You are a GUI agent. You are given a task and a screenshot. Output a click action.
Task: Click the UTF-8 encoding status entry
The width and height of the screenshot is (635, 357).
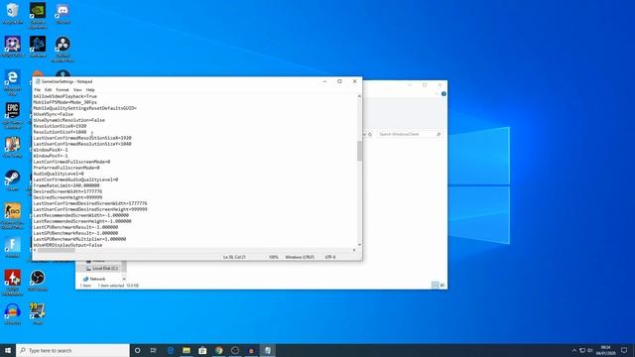click(330, 257)
